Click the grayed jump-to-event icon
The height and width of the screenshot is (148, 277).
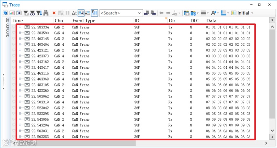175,13
